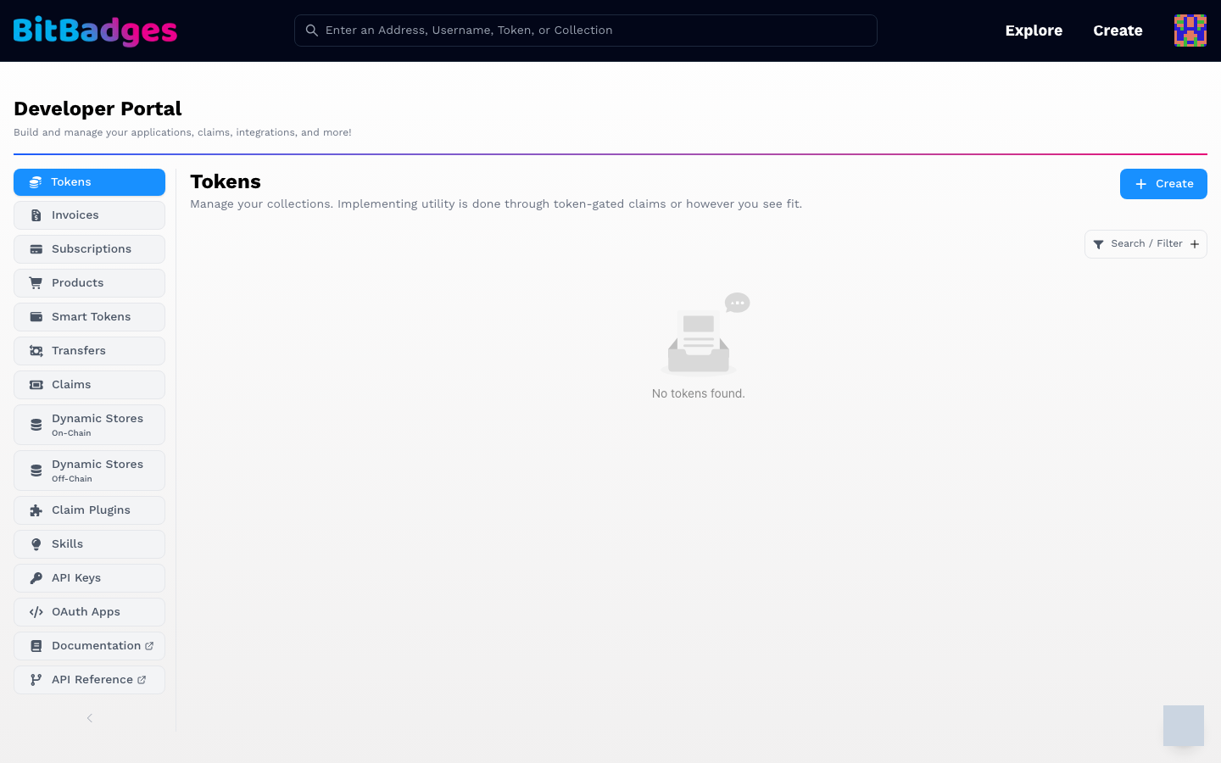The image size is (1221, 763).
Task: Click the API Reference branch icon
Action: point(36,680)
